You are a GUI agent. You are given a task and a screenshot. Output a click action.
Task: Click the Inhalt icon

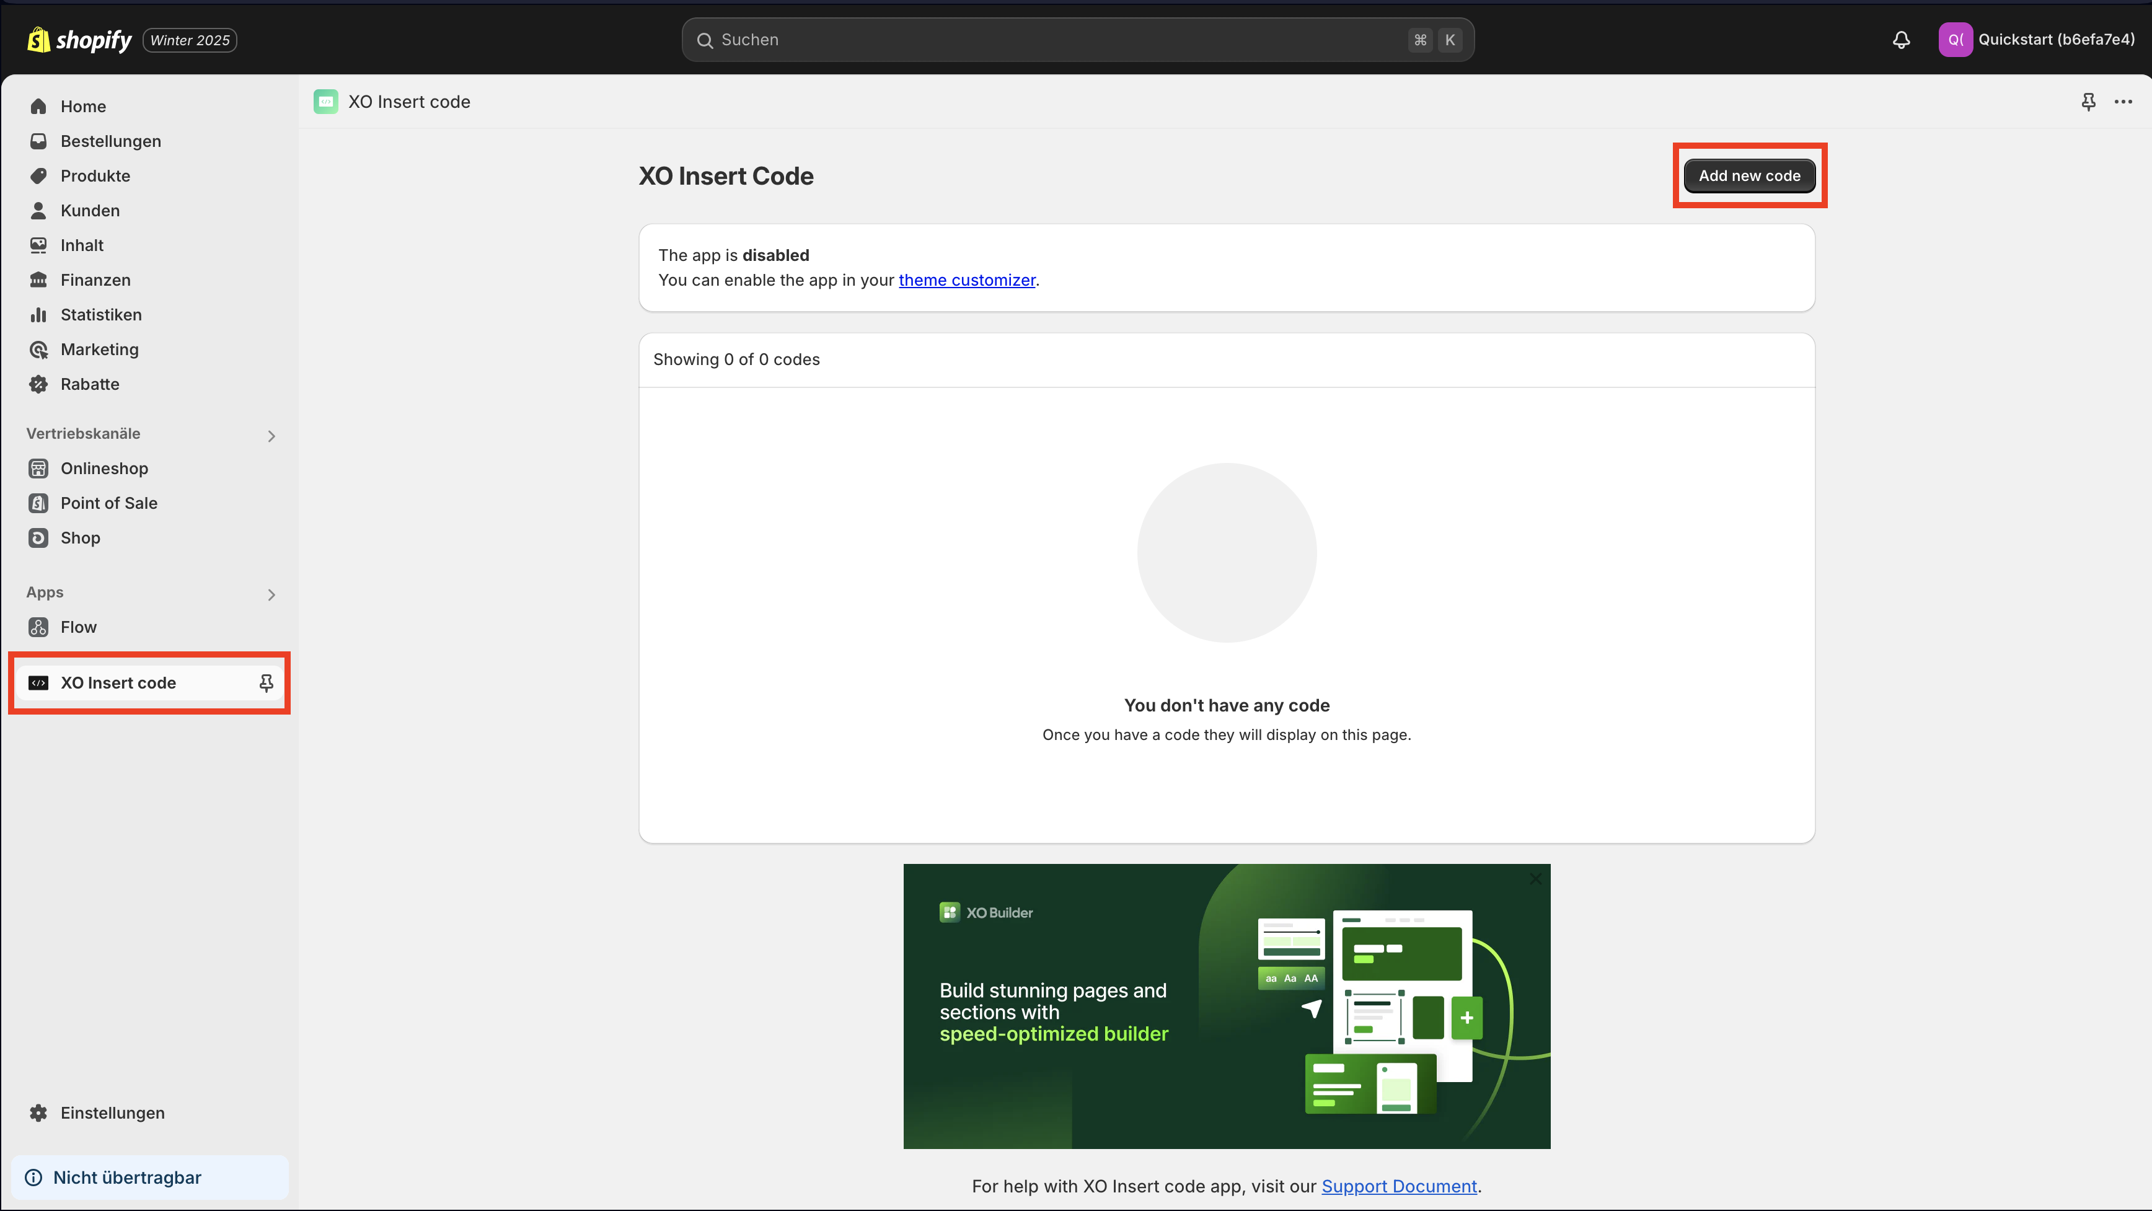coord(38,245)
